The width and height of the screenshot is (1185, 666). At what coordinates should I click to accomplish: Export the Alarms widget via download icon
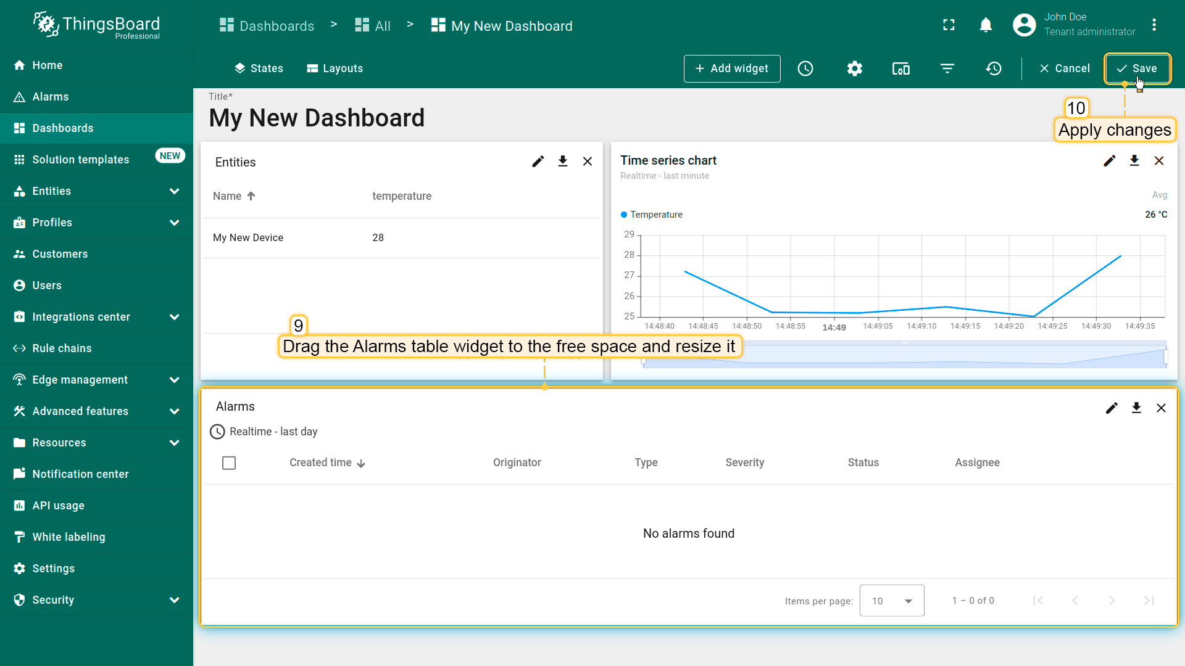1136,408
